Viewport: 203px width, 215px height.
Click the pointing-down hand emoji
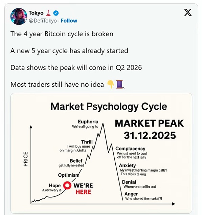pos(110,84)
